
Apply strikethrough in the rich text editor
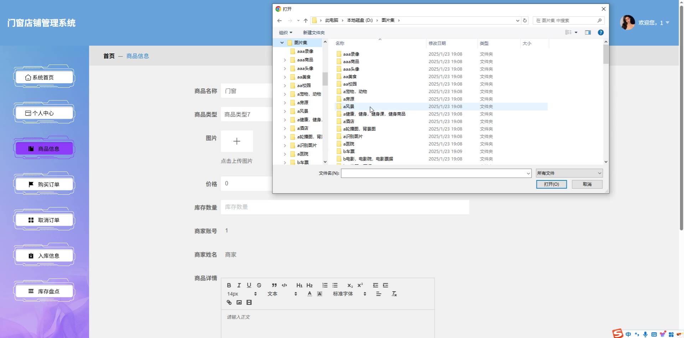[x=259, y=285]
